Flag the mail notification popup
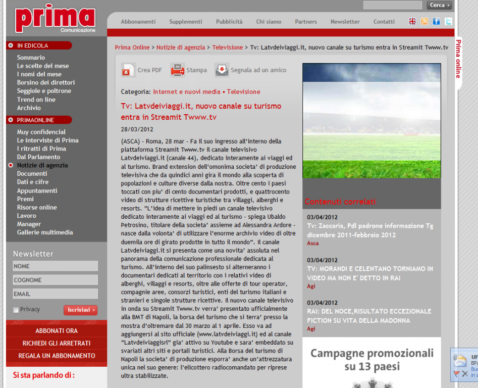 pyautogui.click(x=456, y=374)
